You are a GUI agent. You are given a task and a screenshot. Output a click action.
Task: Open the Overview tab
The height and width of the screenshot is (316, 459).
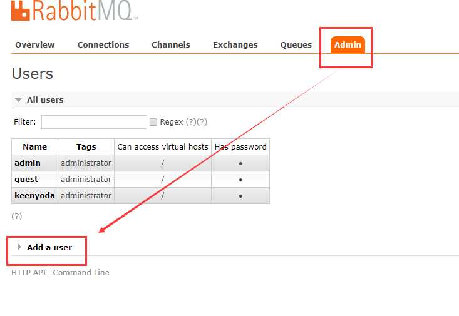[35, 45]
